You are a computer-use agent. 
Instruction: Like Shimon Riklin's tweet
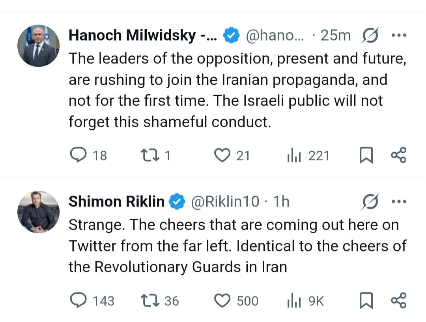222,301
